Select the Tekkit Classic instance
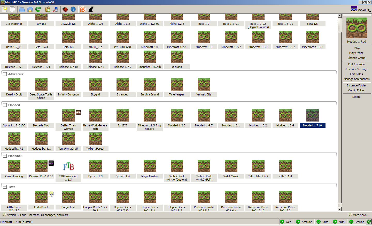This screenshot has width=372, height=226. point(231,169)
